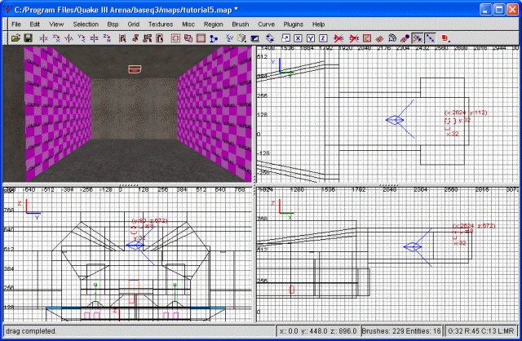Toggle the Z axis scale lock
Screen dimensions: 522x341
(323, 38)
